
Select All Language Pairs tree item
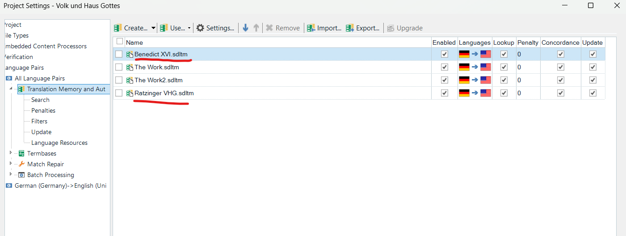[40, 78]
